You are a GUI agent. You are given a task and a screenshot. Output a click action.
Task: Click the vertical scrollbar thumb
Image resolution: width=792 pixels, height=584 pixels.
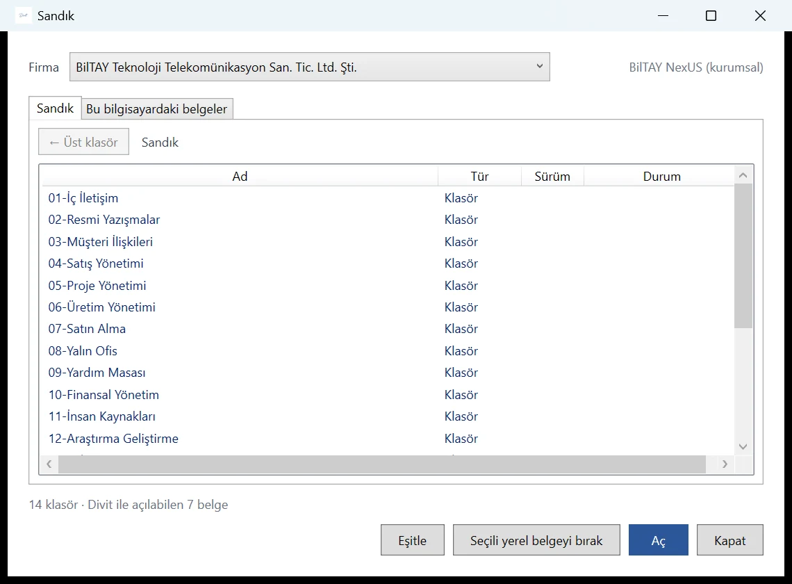pos(743,256)
